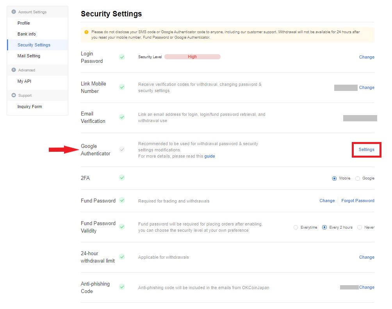Open My API from the sidebar
Image resolution: width=392 pixels, height=309 pixels.
[24, 81]
